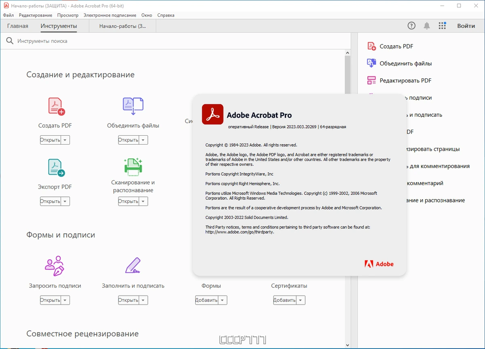Click Создать PDF label in the right pane
This screenshot has height=349, width=485.
point(396,46)
